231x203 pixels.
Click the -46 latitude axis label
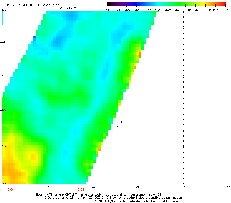click(3, 110)
